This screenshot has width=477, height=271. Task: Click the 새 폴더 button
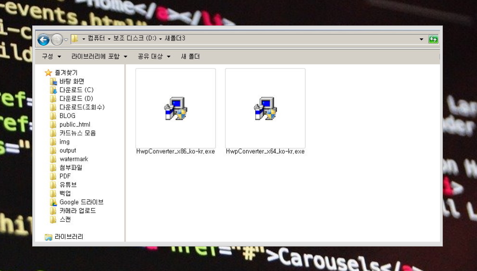tap(190, 56)
